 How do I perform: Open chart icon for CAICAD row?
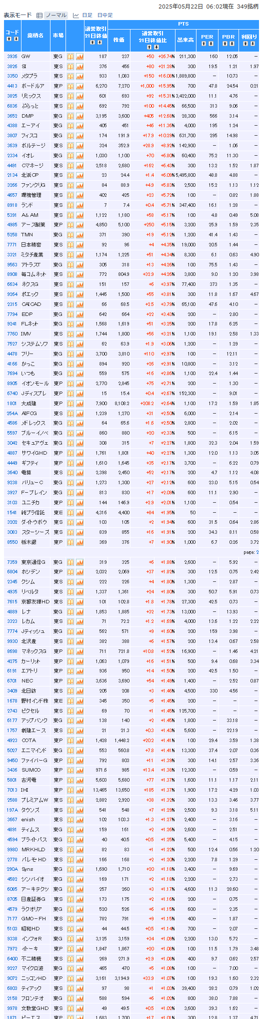click(x=79, y=304)
